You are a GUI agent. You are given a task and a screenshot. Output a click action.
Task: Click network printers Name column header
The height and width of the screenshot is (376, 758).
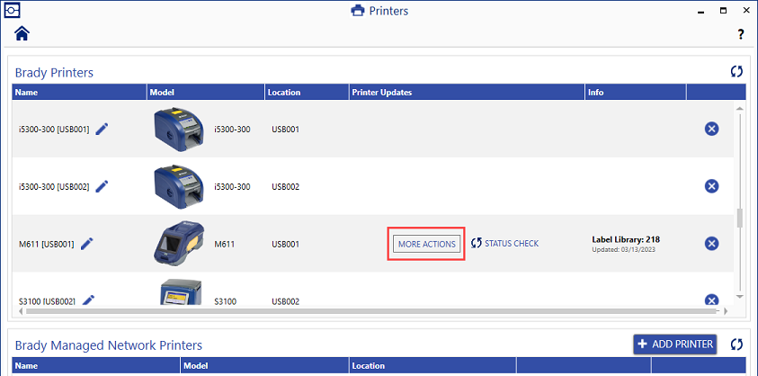click(x=96, y=366)
